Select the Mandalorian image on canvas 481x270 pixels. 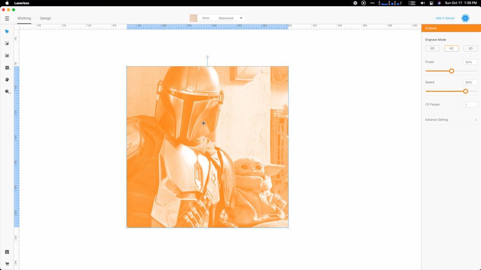[x=207, y=147]
